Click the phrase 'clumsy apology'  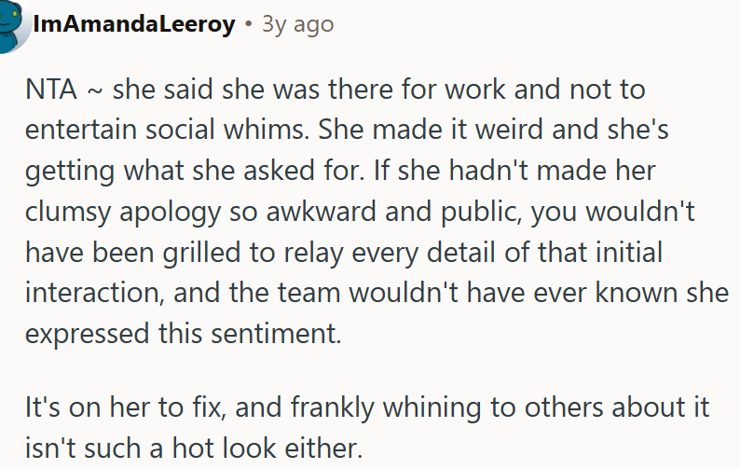[123, 212]
